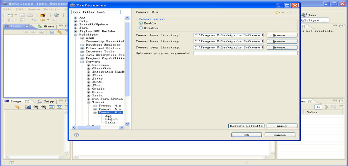Click Link with Editor icon in Package Explorer
348x166 pixels.
[x=59, y=32]
